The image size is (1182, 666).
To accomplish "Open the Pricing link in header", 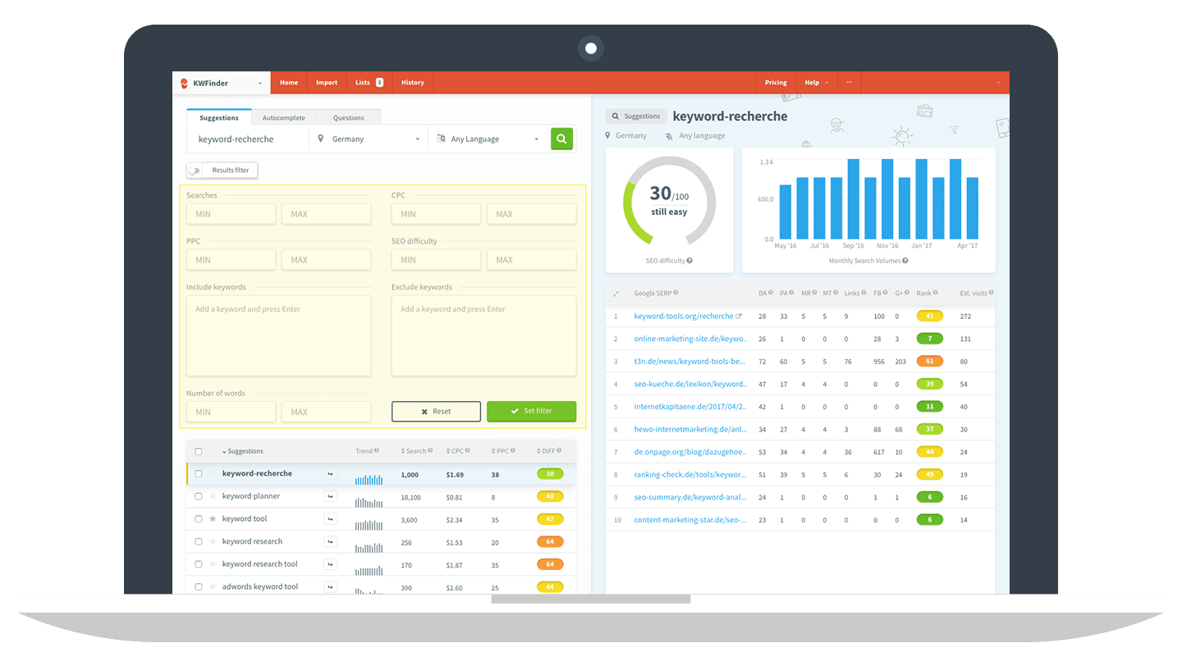I will [x=776, y=83].
